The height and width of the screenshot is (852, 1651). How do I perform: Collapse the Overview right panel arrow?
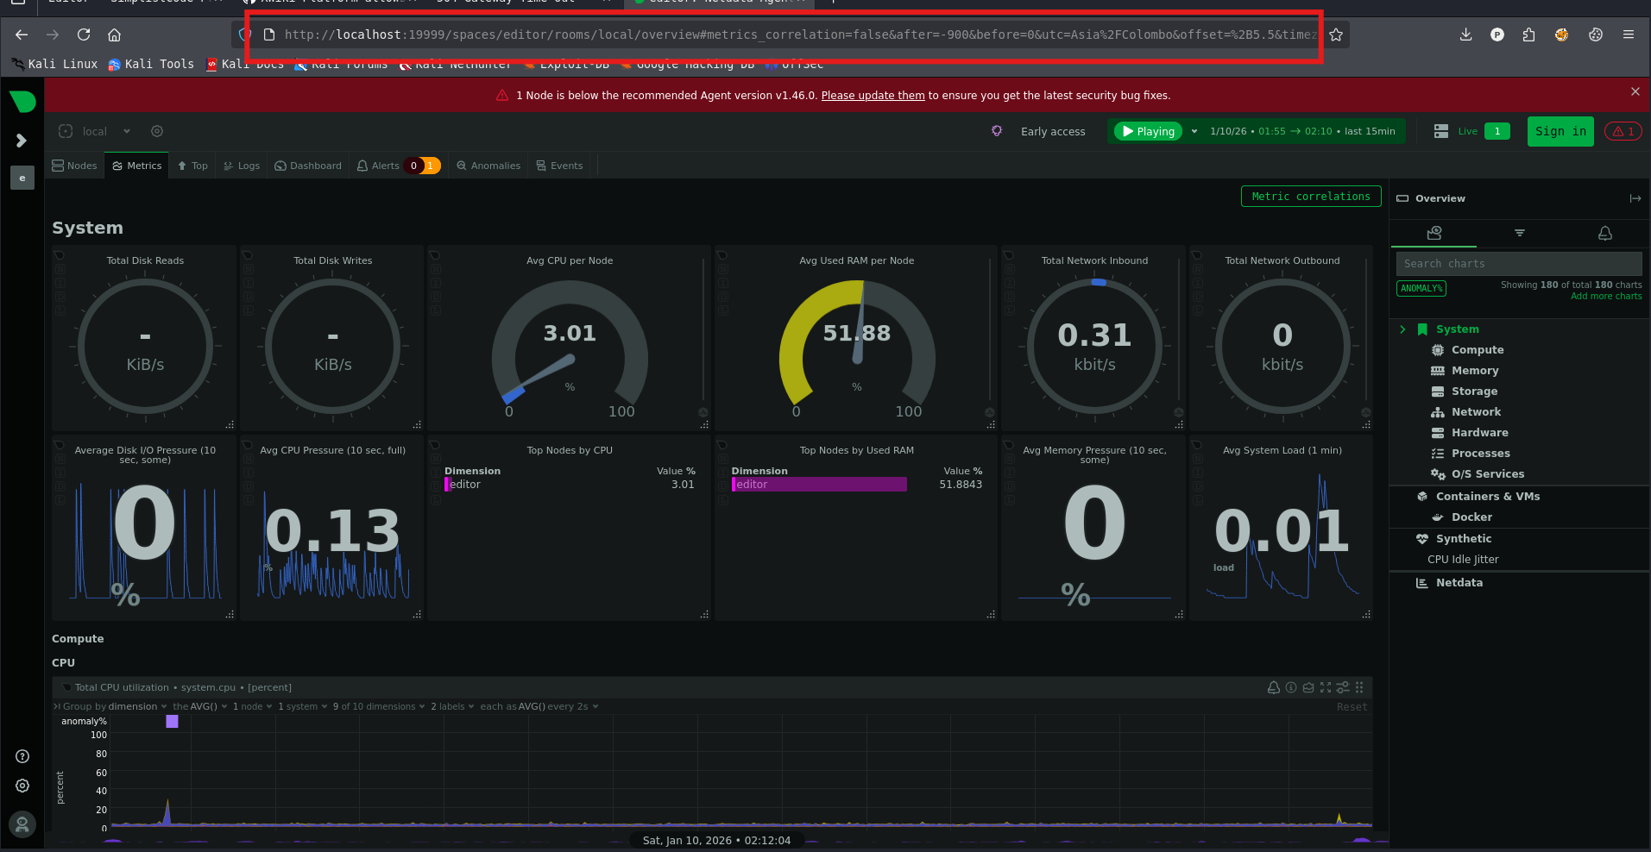pyautogui.click(x=1635, y=198)
